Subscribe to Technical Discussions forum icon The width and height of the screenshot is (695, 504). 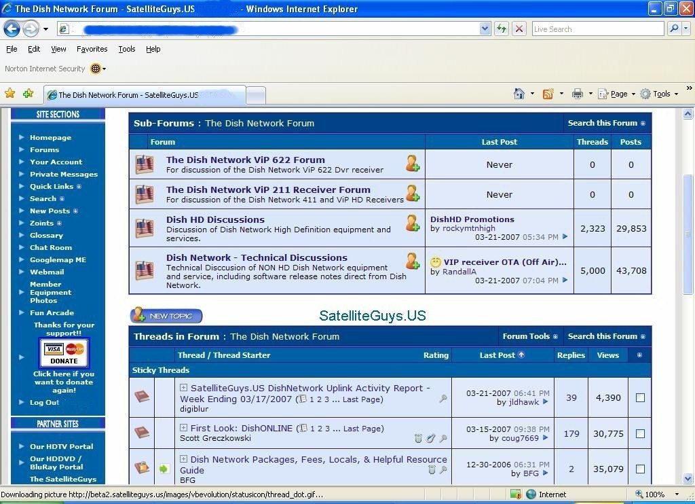click(413, 262)
